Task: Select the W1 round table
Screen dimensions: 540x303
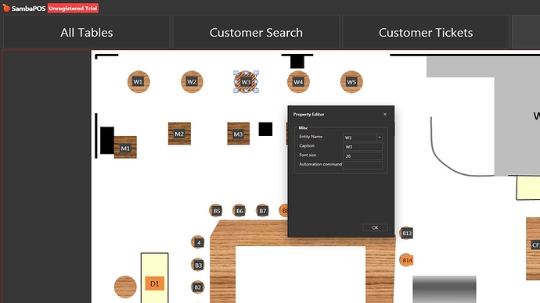Action: tap(139, 82)
